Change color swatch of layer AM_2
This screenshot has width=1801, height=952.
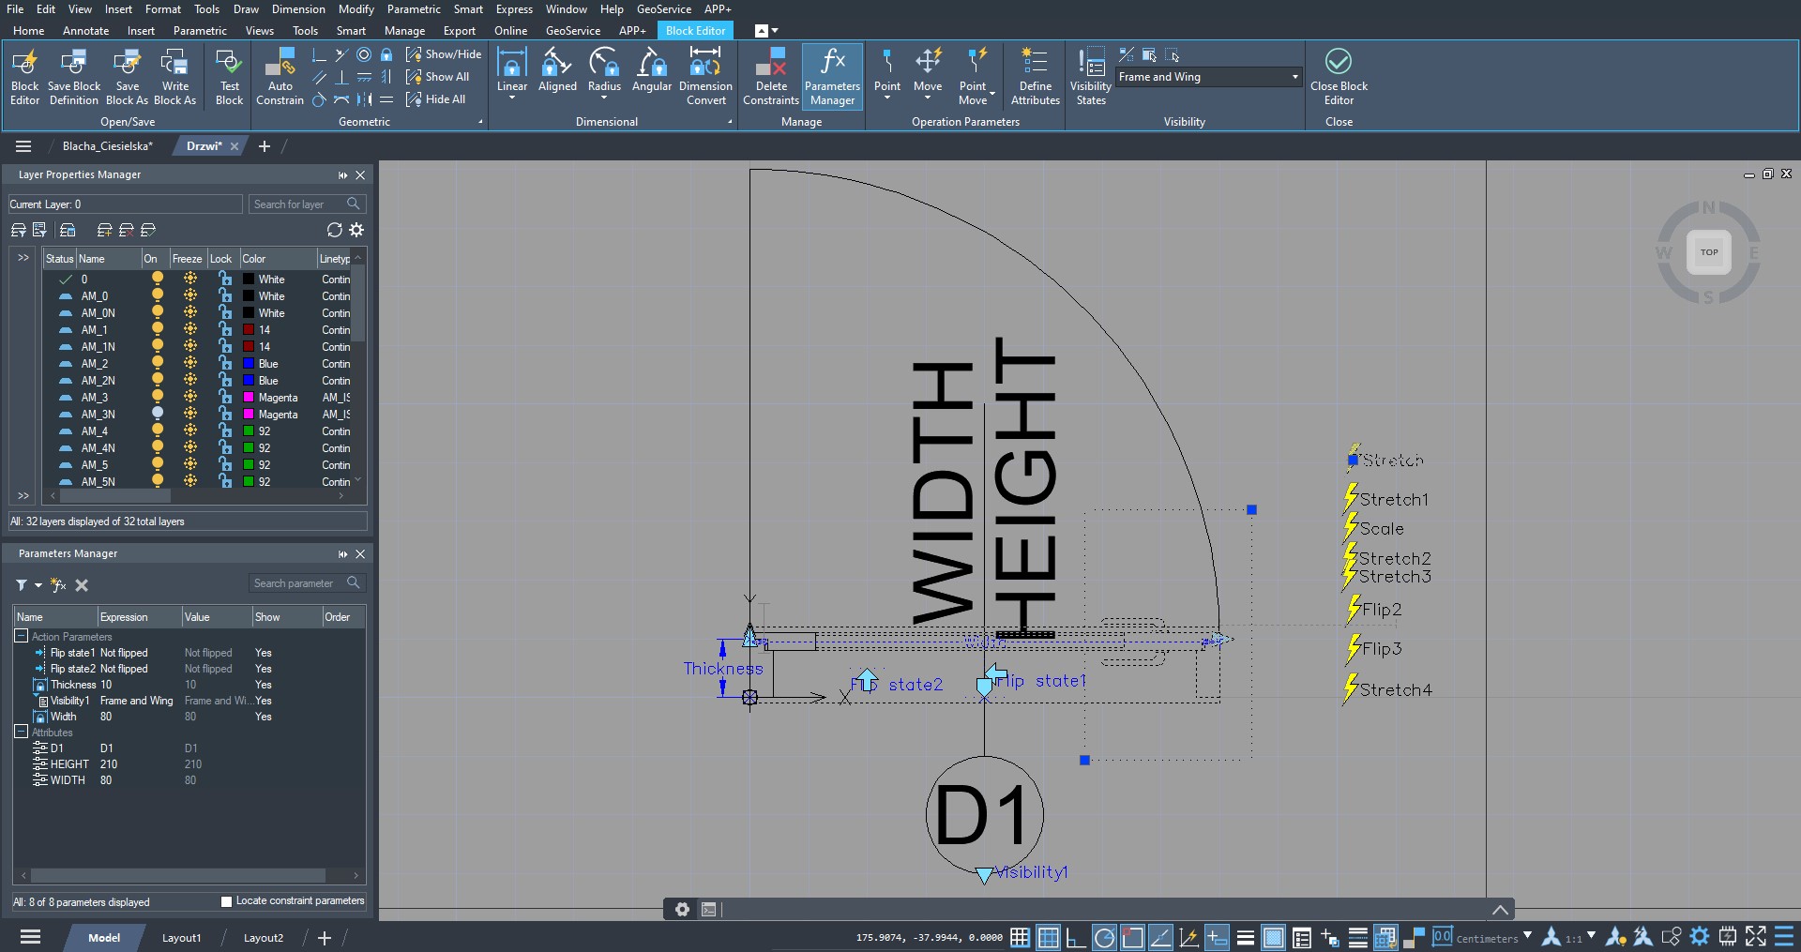249,363
